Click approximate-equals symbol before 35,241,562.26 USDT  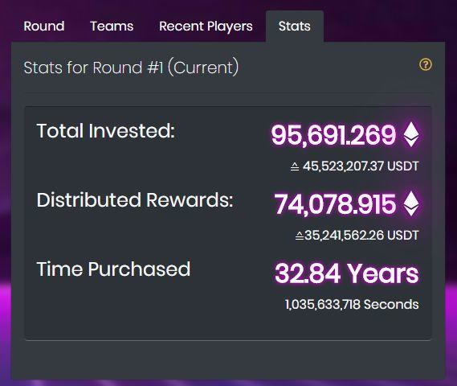click(x=300, y=236)
